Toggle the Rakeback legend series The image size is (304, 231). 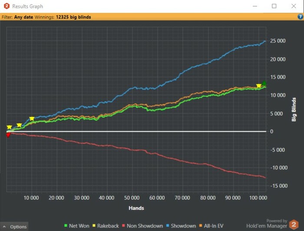[106, 226]
